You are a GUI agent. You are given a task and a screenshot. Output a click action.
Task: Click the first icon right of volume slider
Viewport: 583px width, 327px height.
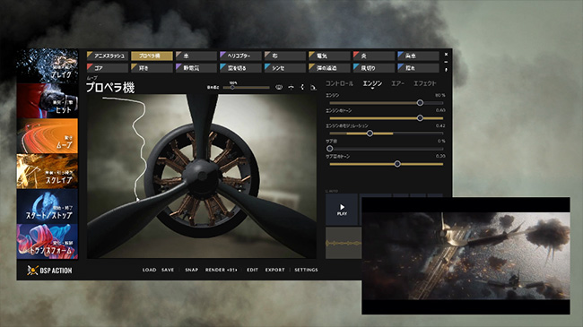pos(279,87)
